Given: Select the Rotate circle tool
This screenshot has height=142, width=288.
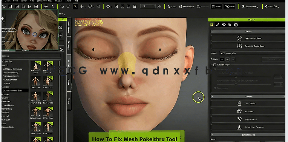Looking at the screenshot, I should tap(90, 6).
